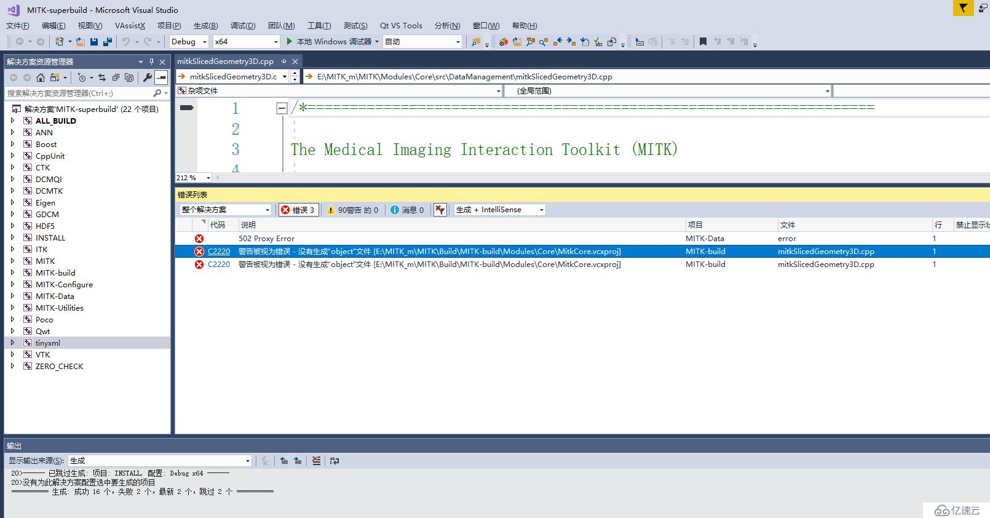Expand the VTK project node
990x518 pixels.
[12, 354]
